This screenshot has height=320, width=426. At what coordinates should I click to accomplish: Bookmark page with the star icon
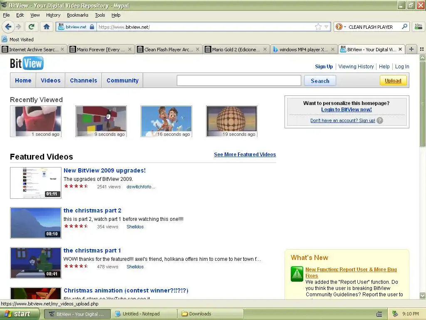318,27
